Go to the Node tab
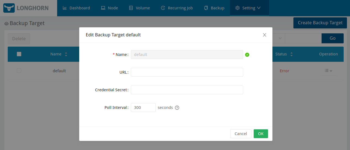350x150 pixels. pos(109,8)
